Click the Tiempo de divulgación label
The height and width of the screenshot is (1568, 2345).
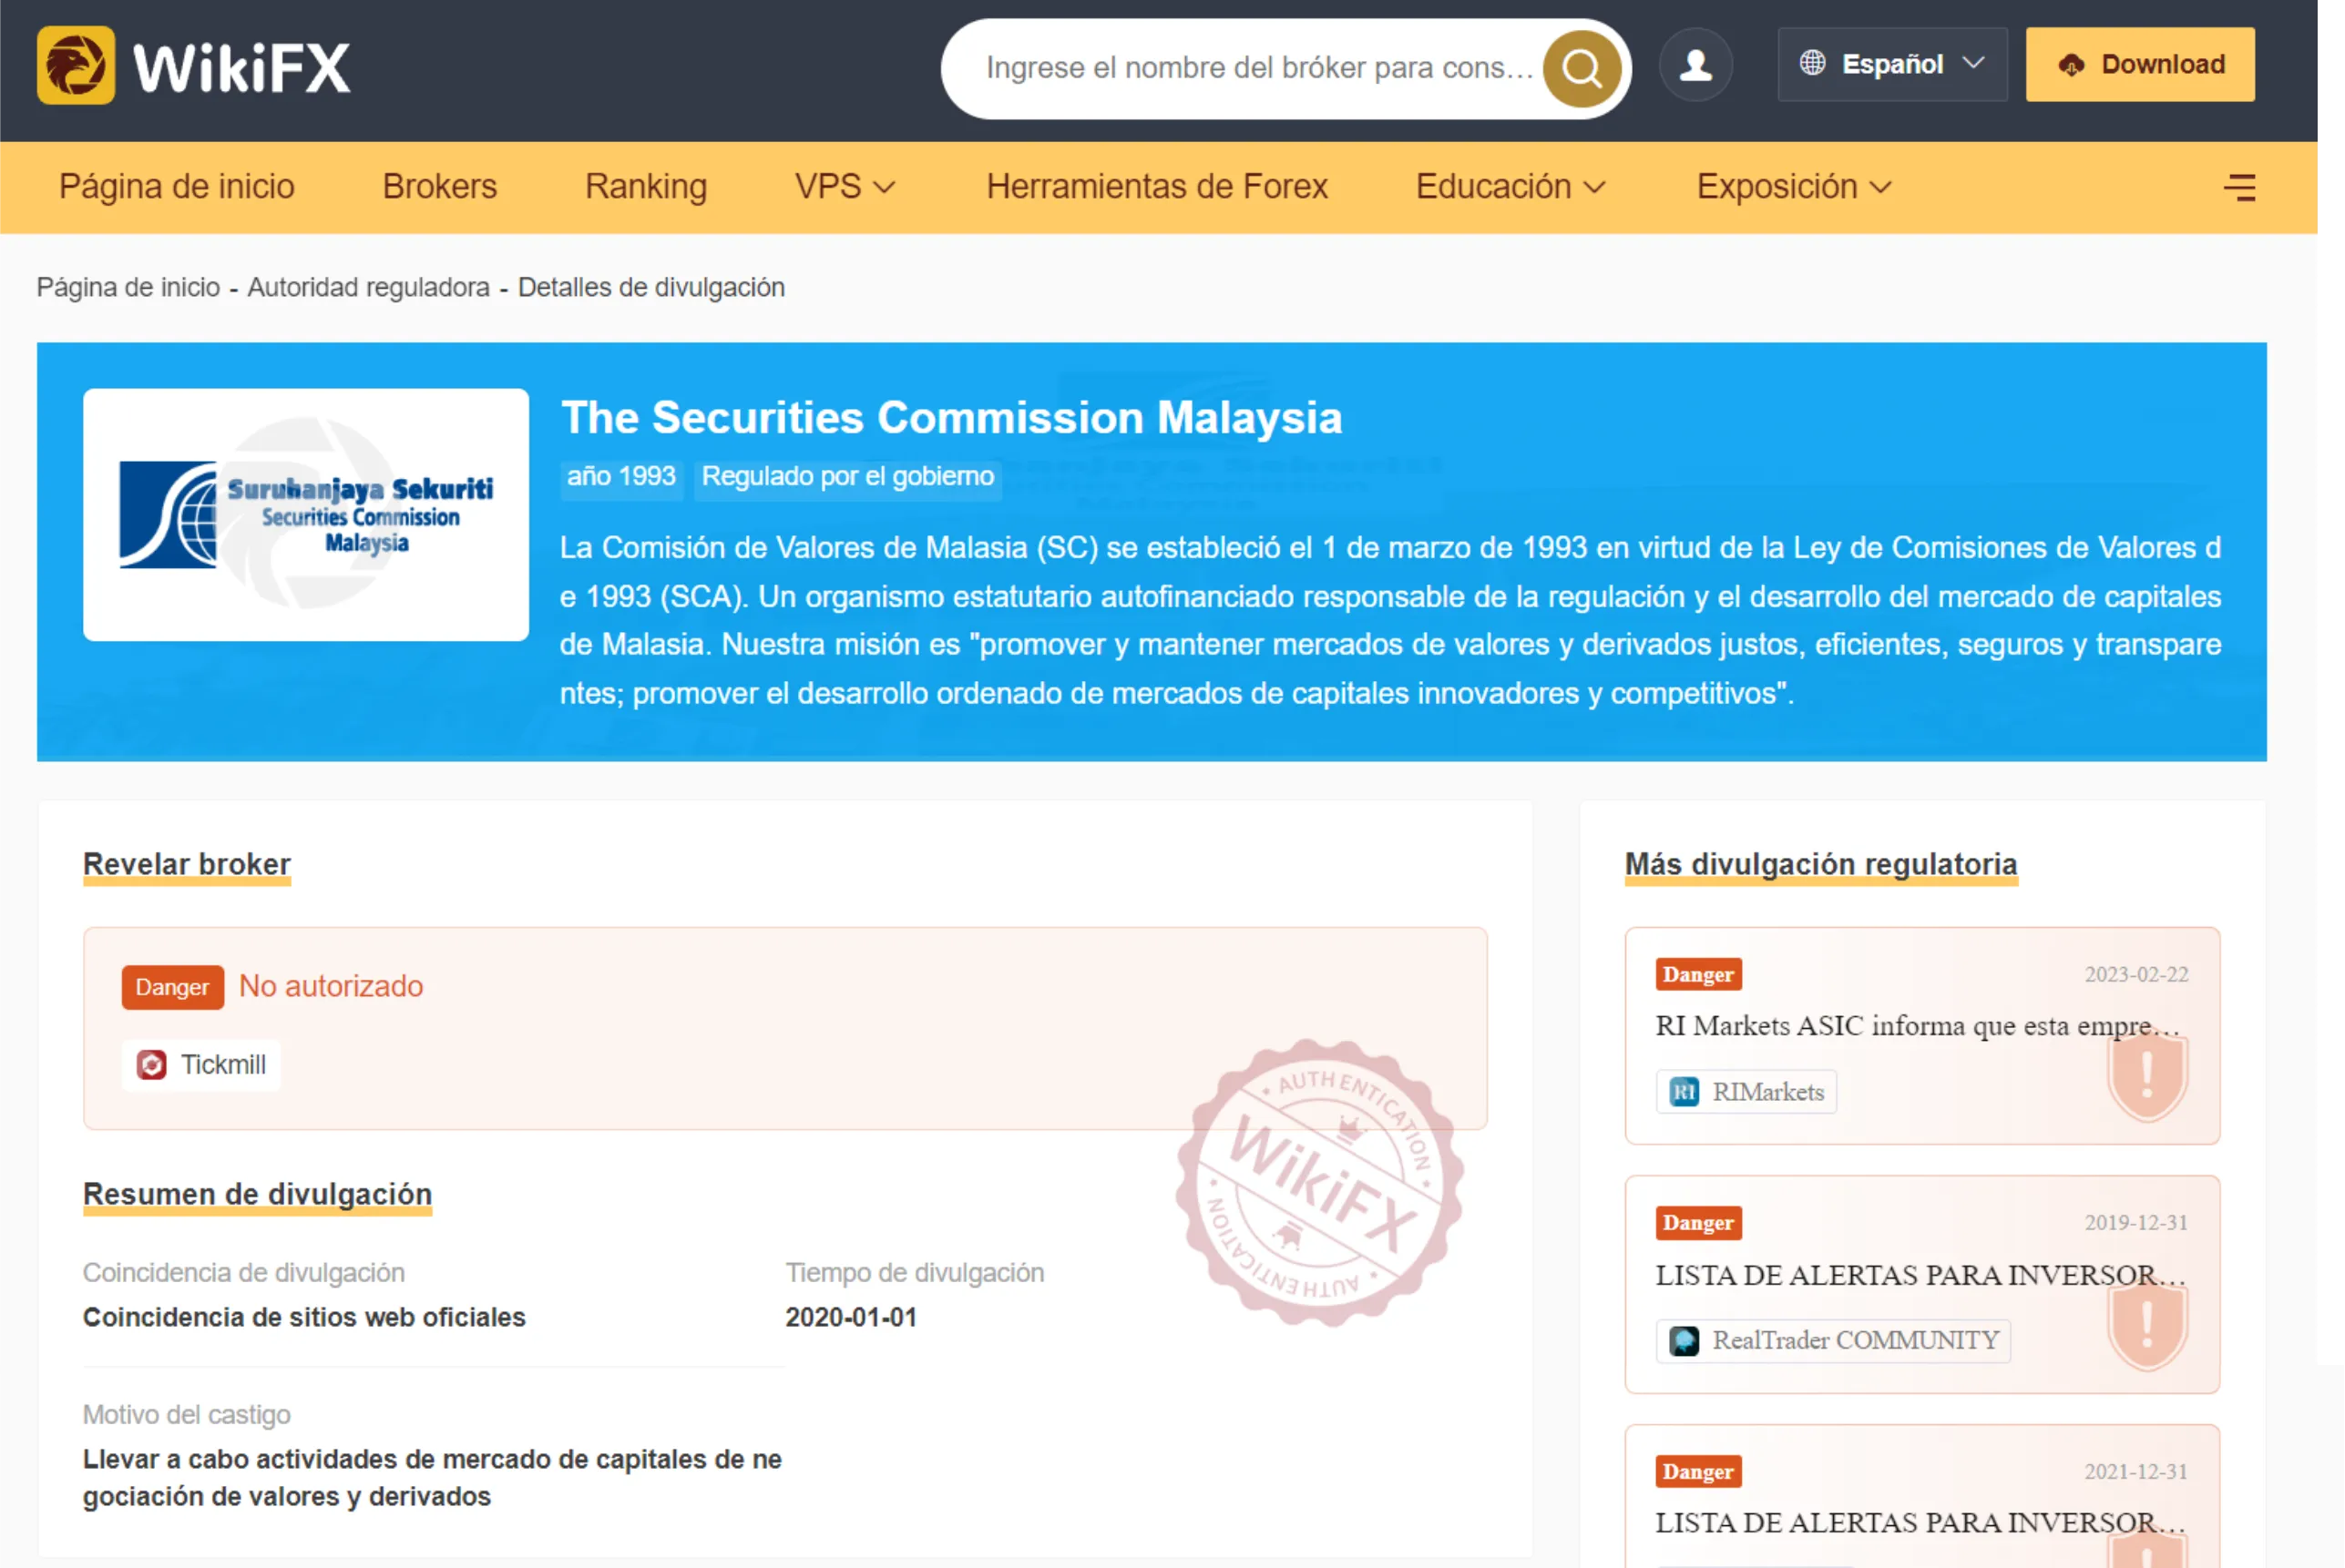click(915, 1273)
